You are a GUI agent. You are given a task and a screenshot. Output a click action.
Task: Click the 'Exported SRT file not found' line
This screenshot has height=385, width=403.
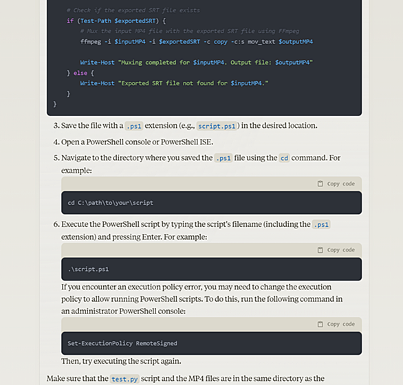click(x=174, y=83)
